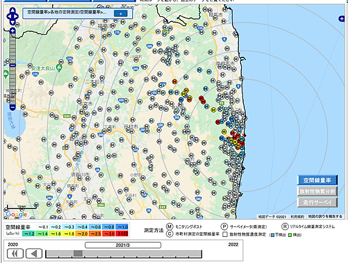Click the 須賀川市 city label
This screenshot has height=263, width=348.
pyautogui.click(x=80, y=175)
